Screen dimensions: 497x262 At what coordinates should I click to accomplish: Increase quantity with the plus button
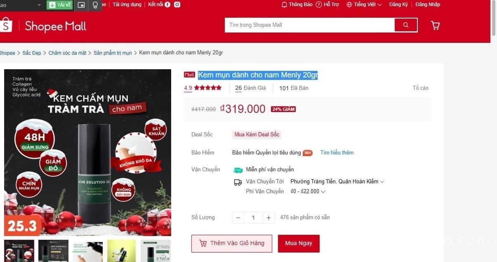pos(269,218)
